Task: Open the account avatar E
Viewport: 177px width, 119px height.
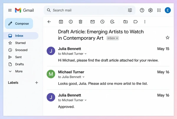Action: 168,10
